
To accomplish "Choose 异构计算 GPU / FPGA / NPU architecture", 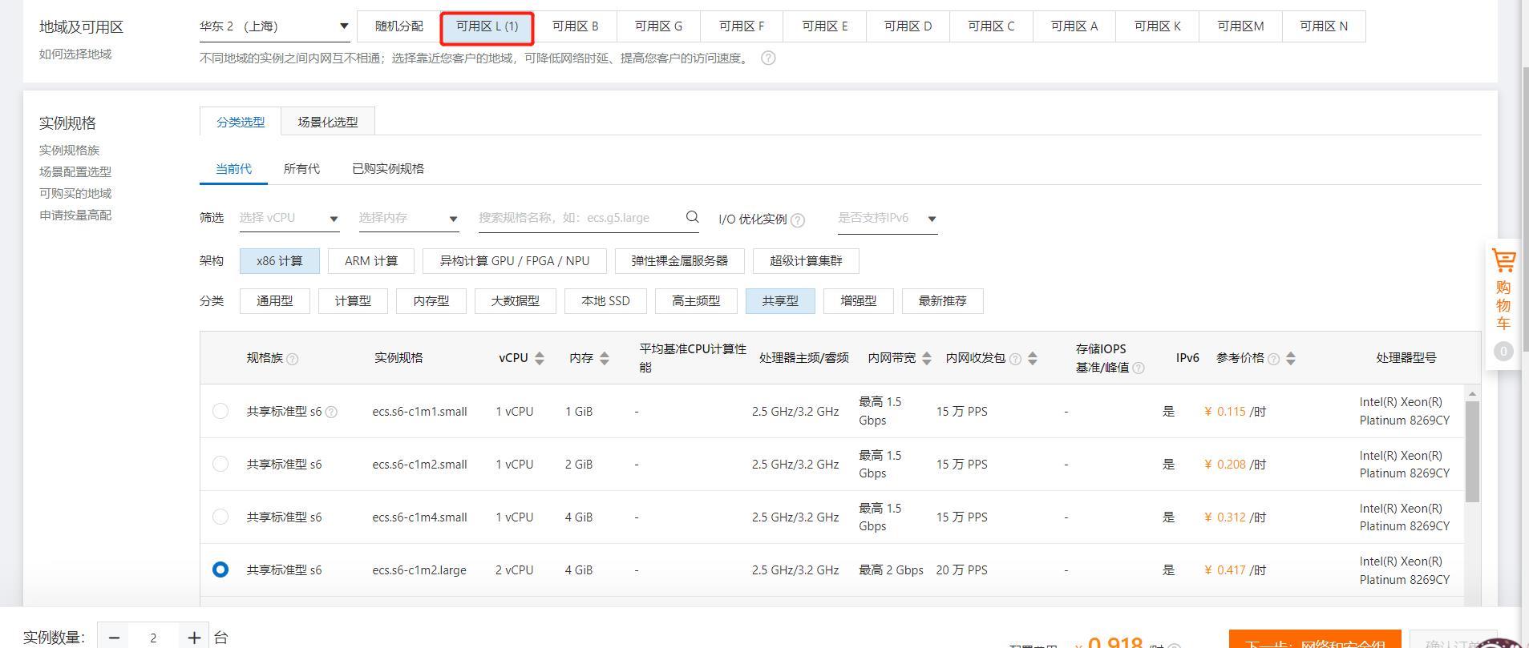I will pos(515,261).
